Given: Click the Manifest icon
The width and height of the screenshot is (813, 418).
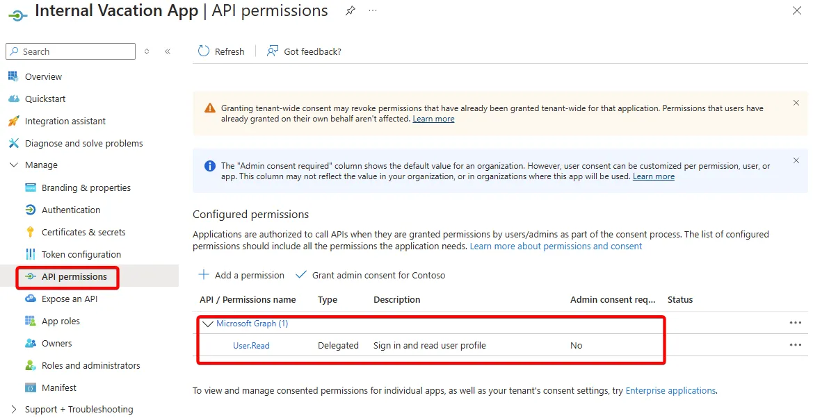Looking at the screenshot, I should (31, 387).
